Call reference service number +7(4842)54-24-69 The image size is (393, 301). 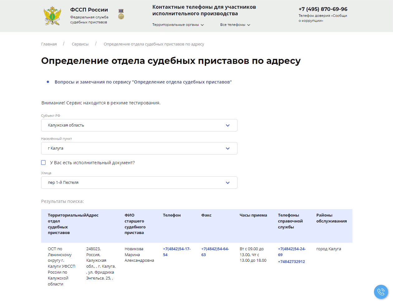[x=292, y=252]
